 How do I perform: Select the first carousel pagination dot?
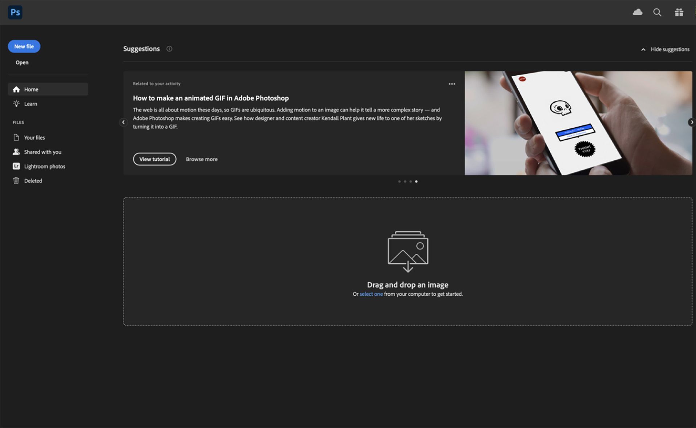[399, 182]
